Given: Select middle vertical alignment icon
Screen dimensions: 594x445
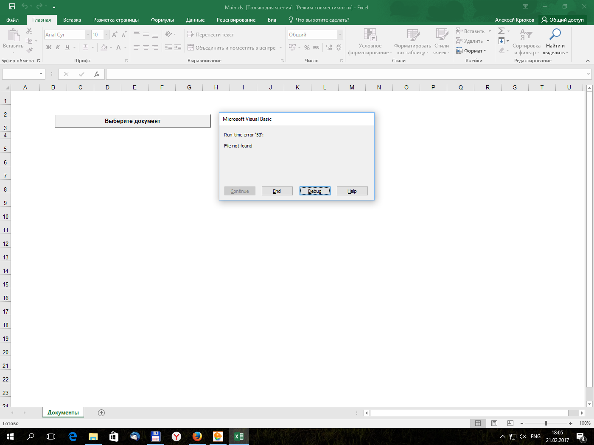Looking at the screenshot, I should (146, 34).
